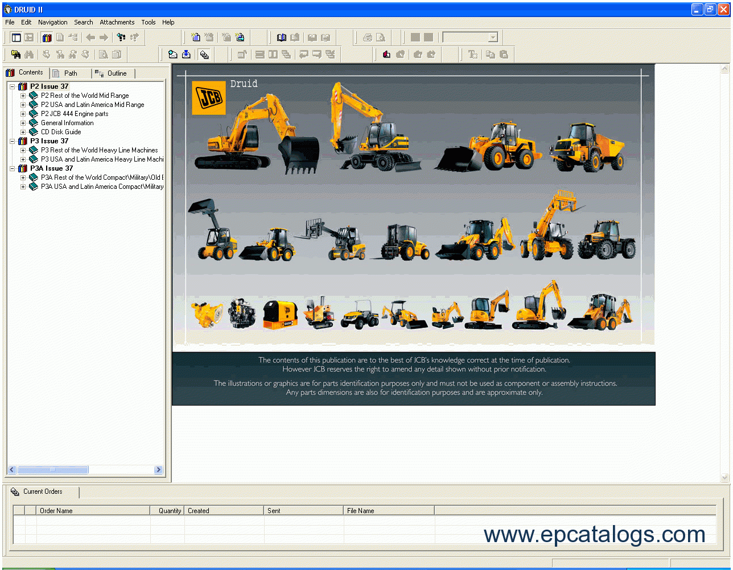The image size is (733, 570).
Task: Click the cascade windows icon
Action: 286,55
